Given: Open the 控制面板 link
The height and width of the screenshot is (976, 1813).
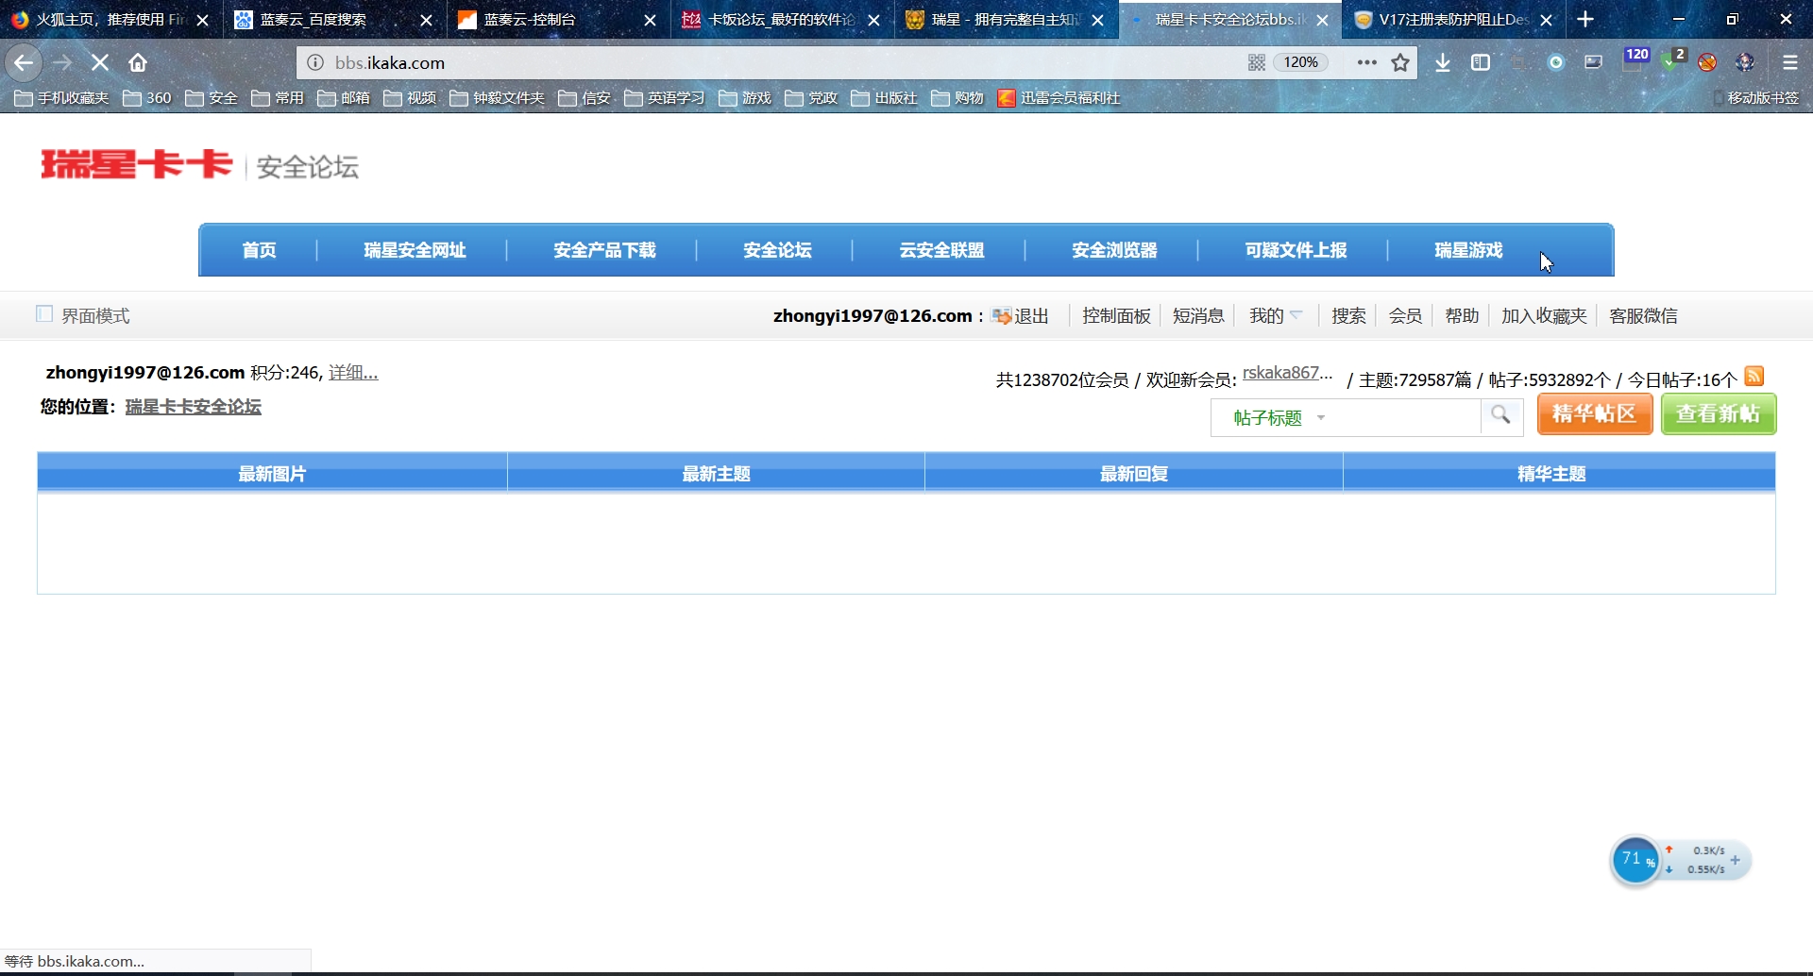Looking at the screenshot, I should (1116, 315).
